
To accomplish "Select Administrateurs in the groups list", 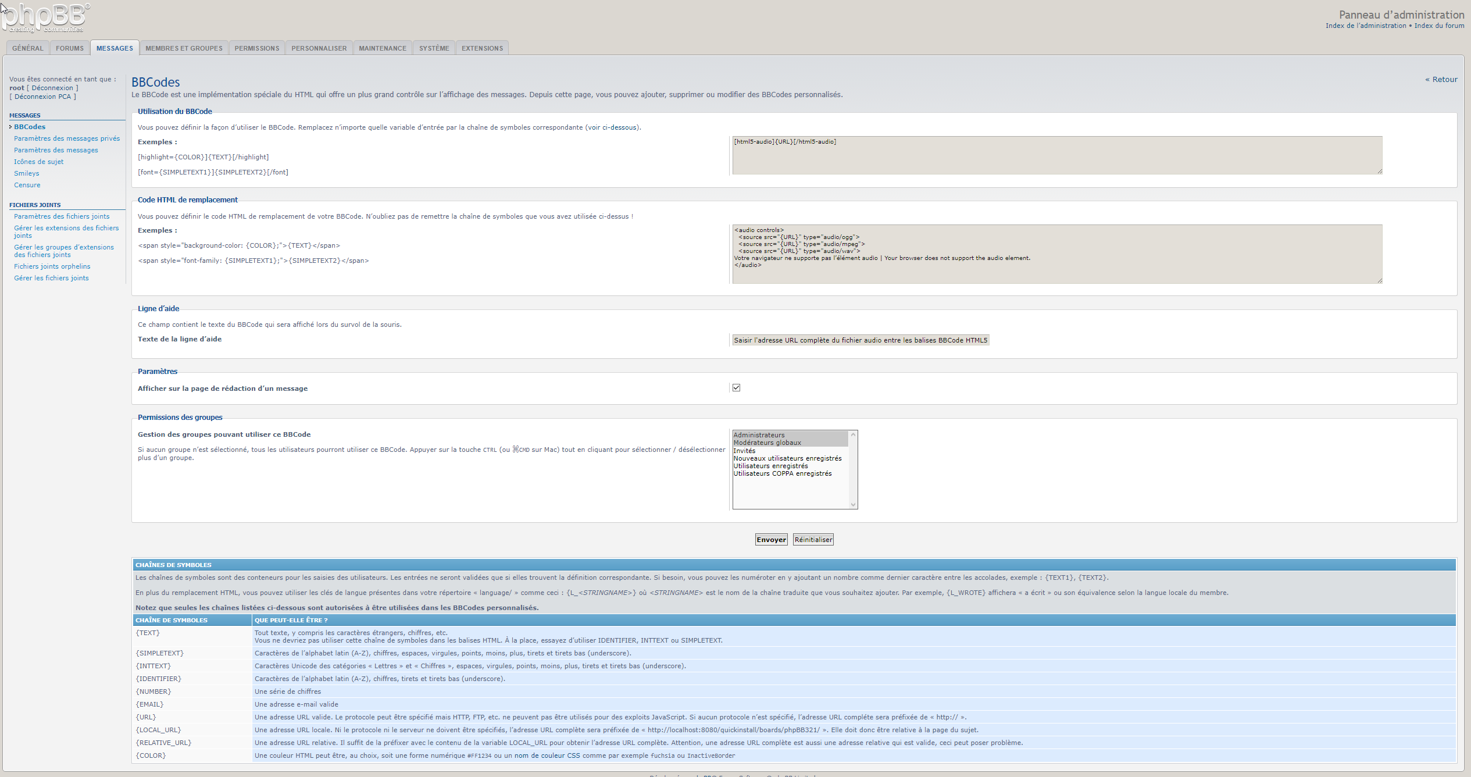I will (759, 435).
